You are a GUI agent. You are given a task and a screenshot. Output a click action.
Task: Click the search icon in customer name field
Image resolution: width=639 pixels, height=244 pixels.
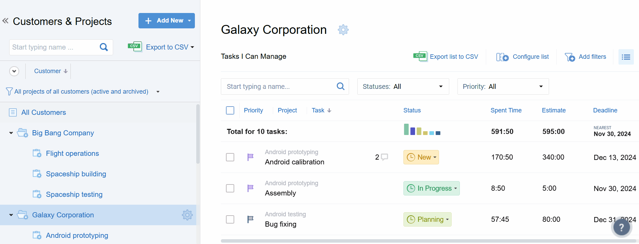point(104,47)
